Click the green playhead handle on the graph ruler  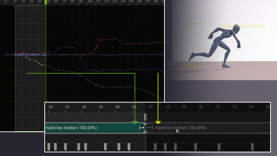coord(46,2)
